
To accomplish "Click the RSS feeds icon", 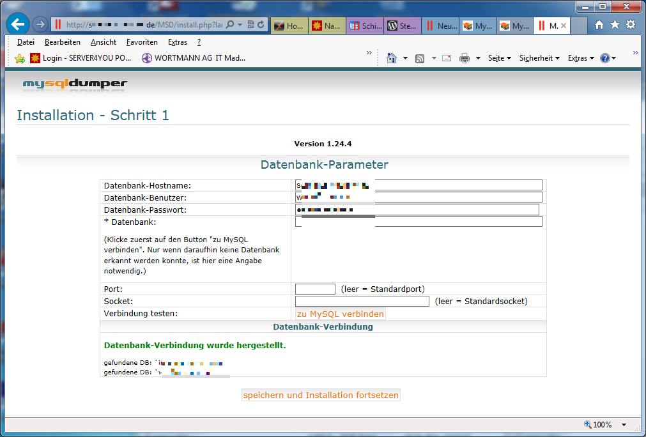I will coord(420,58).
